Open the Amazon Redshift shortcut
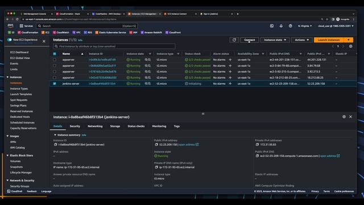Viewport: 364px width, 205px height. point(151,32)
